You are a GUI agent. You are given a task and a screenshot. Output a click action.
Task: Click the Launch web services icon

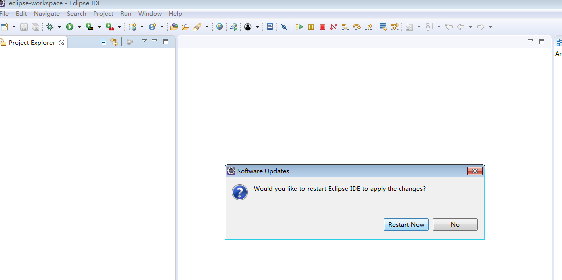[x=234, y=27]
